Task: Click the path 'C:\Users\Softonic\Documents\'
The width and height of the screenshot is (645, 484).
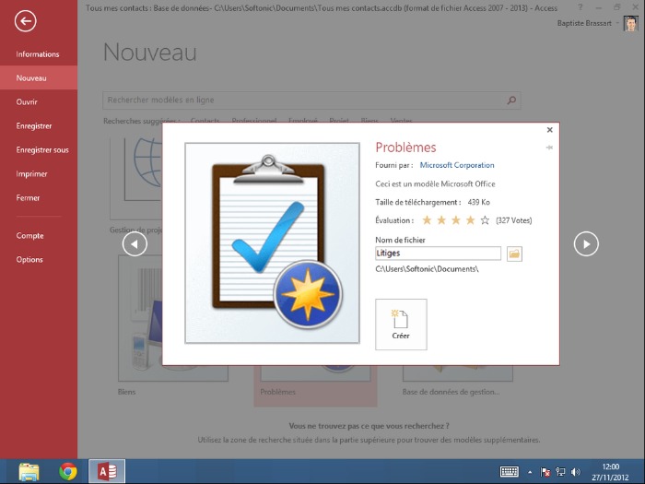Action: click(x=427, y=269)
